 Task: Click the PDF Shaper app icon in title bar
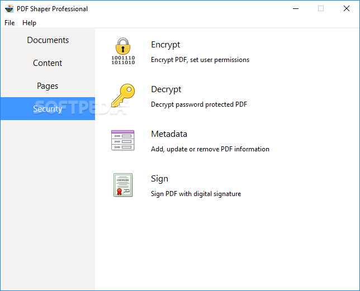[x=10, y=9]
